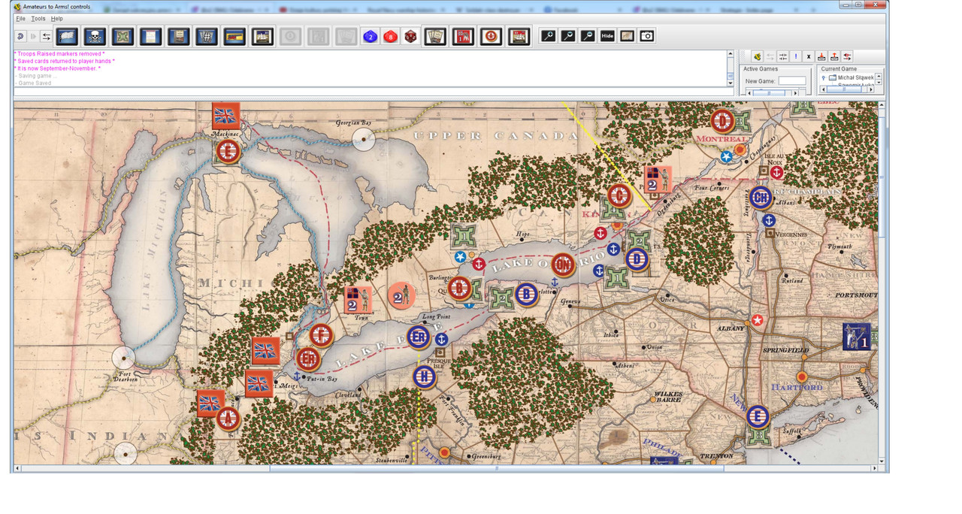Click the Hide pieces button
The image size is (962, 514).
coord(607,36)
